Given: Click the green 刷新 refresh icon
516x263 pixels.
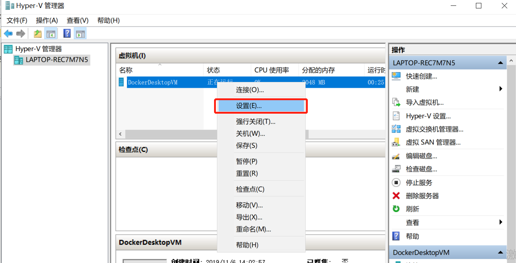Looking at the screenshot, I should pyautogui.click(x=396, y=209).
